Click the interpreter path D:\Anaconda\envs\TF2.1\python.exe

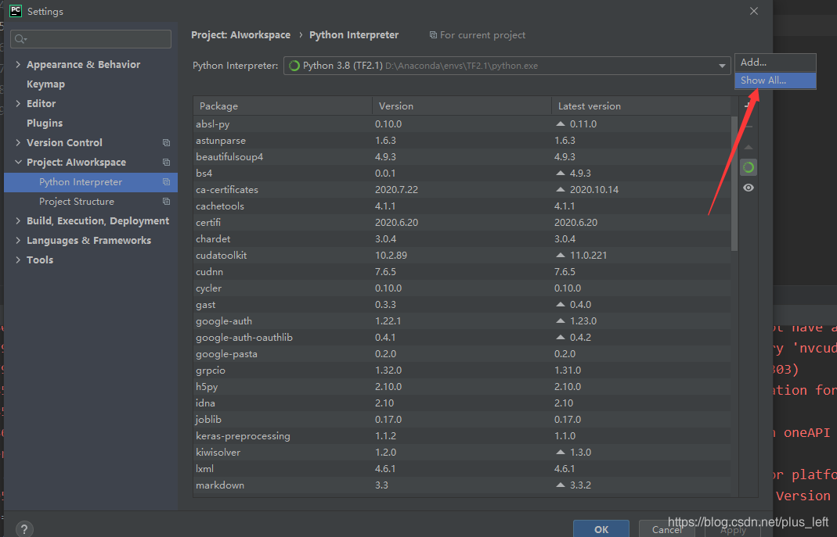coord(461,66)
